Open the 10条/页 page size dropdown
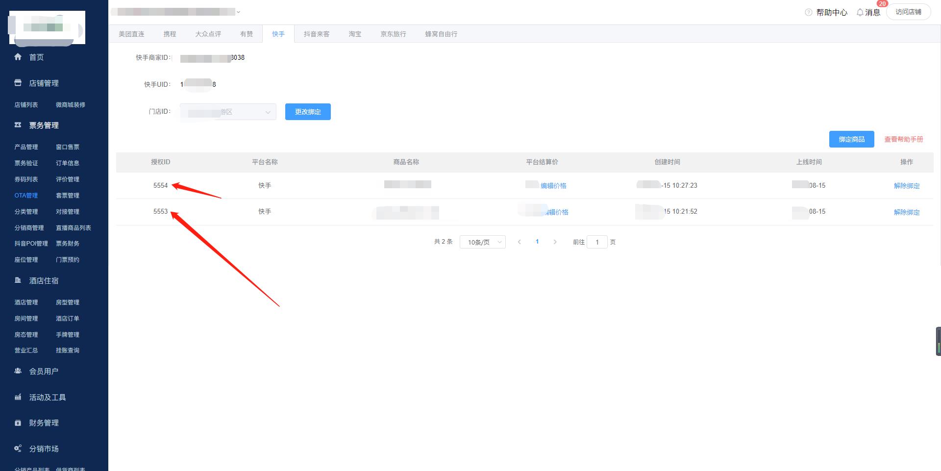The width and height of the screenshot is (941, 471). [482, 242]
